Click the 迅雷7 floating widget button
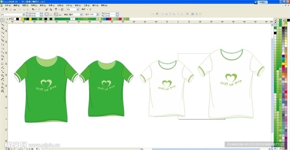Viewport: 290px width, 150px height. point(261,2)
